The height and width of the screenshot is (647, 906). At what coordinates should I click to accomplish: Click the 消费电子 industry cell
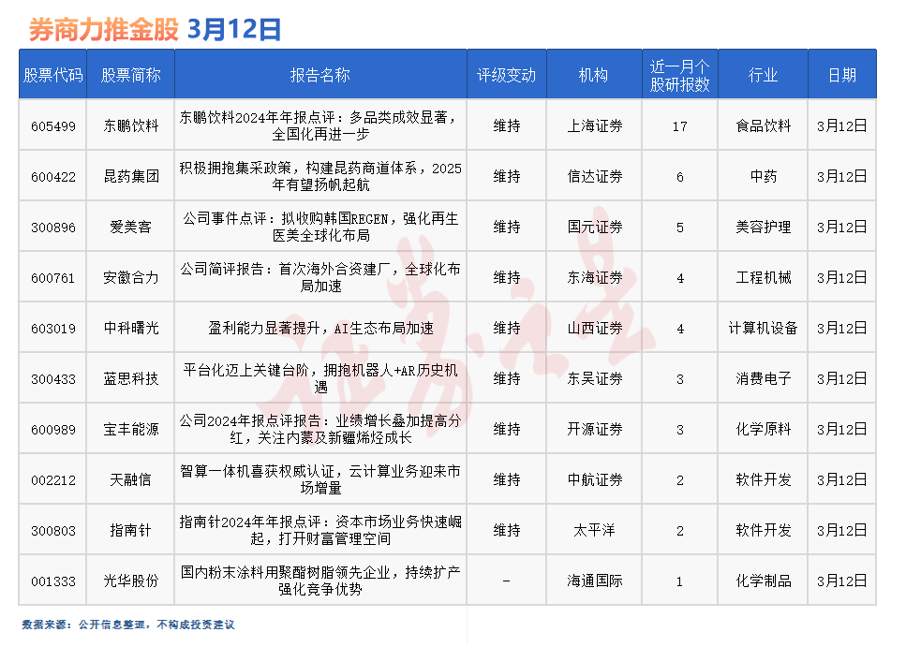click(x=764, y=378)
